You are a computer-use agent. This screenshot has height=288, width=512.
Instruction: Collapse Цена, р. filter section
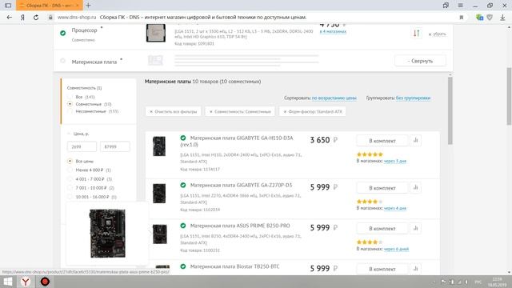[78, 134]
